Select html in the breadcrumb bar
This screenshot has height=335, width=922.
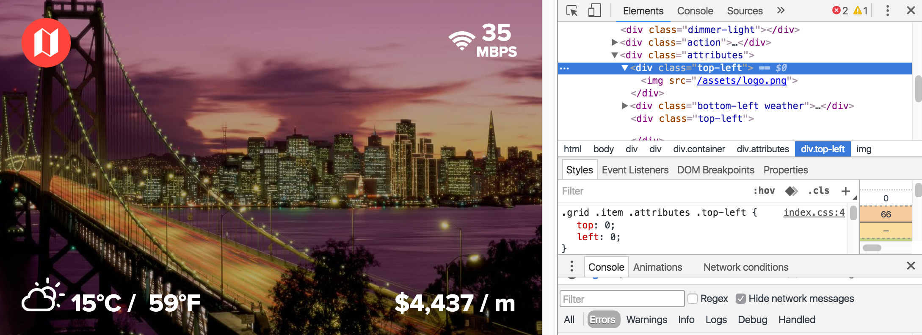click(572, 149)
